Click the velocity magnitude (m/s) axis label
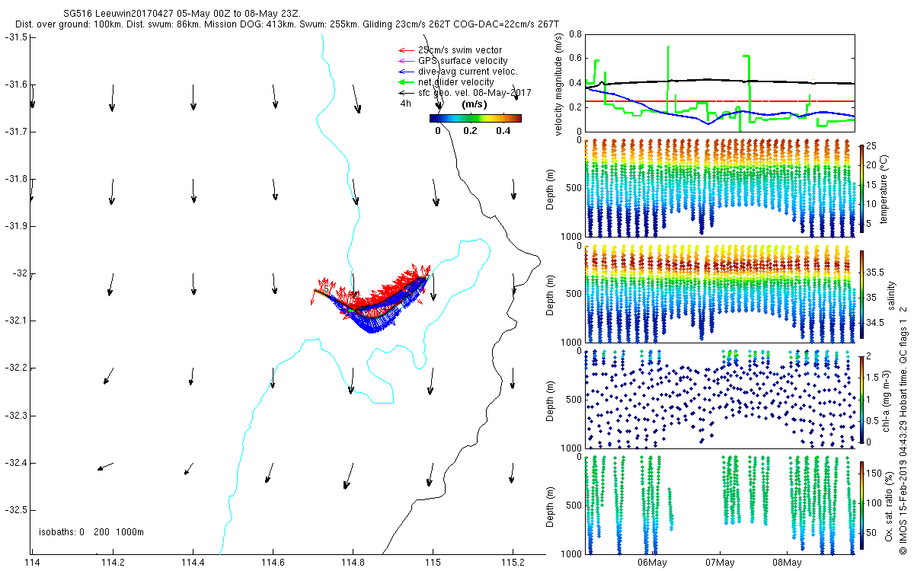914x571 pixels. click(559, 83)
